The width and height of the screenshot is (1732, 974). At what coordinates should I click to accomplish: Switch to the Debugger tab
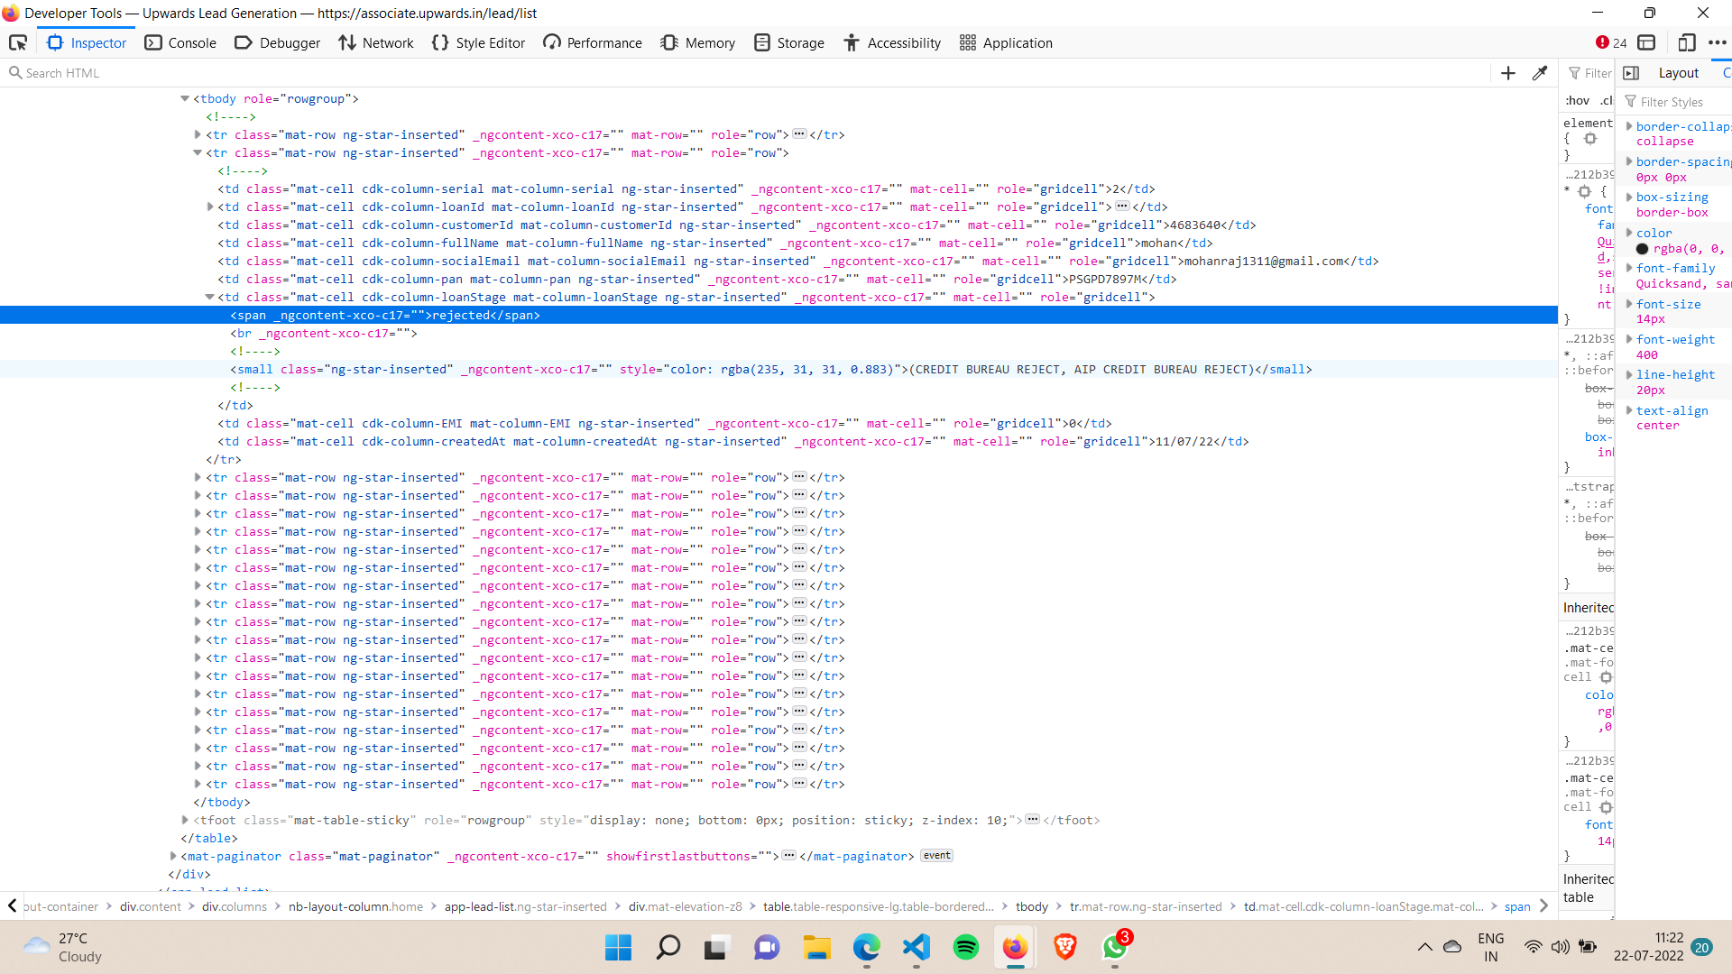point(277,42)
